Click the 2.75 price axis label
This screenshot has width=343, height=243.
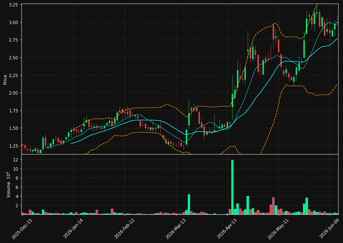click(x=14, y=40)
